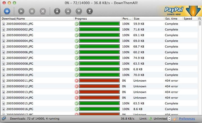The image size is (202, 123).
Task: Click the 74.9 KB size cell
Action: (x=139, y=58)
